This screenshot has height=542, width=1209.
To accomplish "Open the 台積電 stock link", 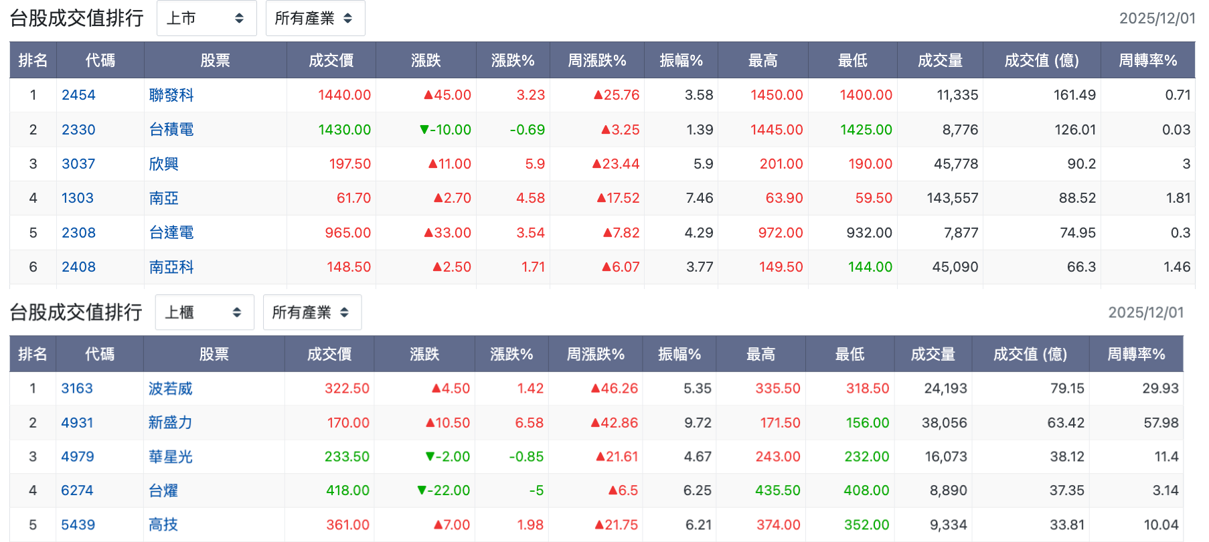I will (x=171, y=130).
